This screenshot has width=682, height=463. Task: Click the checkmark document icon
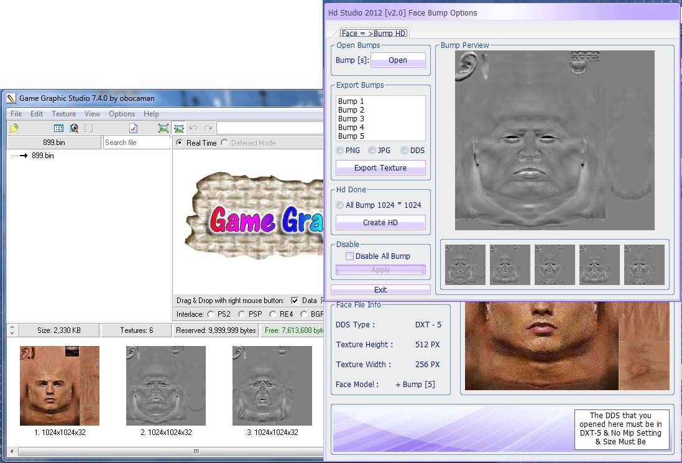(133, 128)
